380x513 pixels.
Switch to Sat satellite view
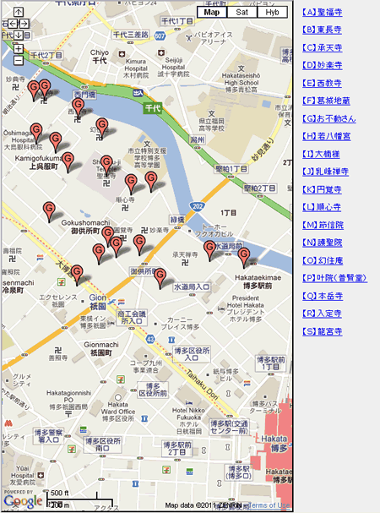point(242,13)
